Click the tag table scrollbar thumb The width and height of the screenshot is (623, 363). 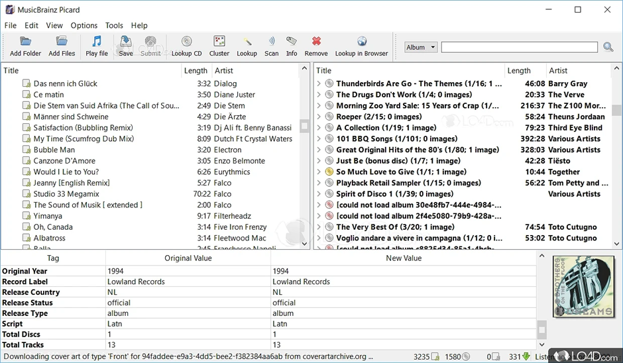click(541, 329)
